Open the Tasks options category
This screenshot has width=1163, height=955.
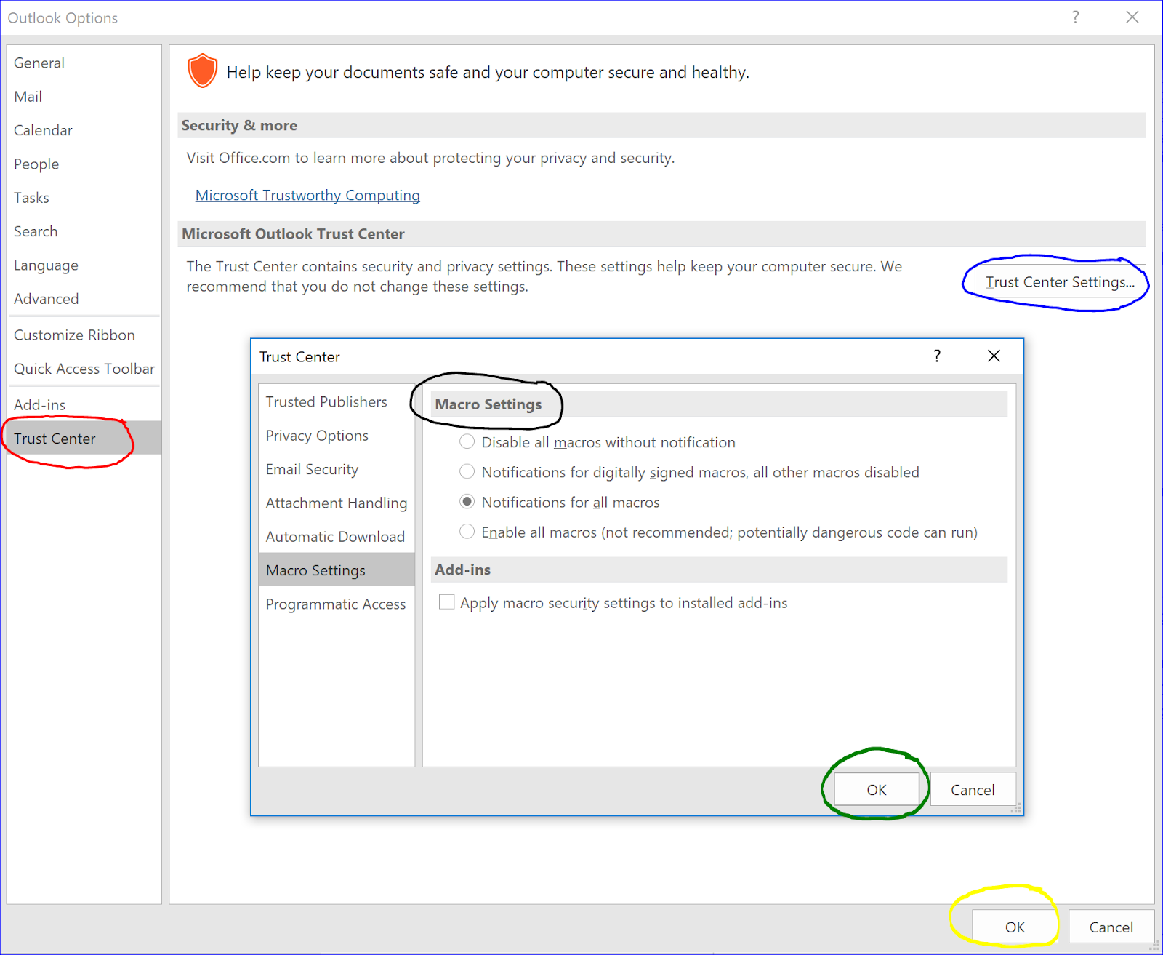click(84, 198)
